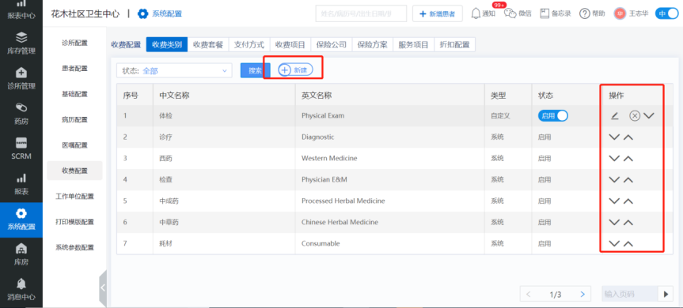Open 病历配置 menu item
The image size is (683, 308).
pos(75,119)
